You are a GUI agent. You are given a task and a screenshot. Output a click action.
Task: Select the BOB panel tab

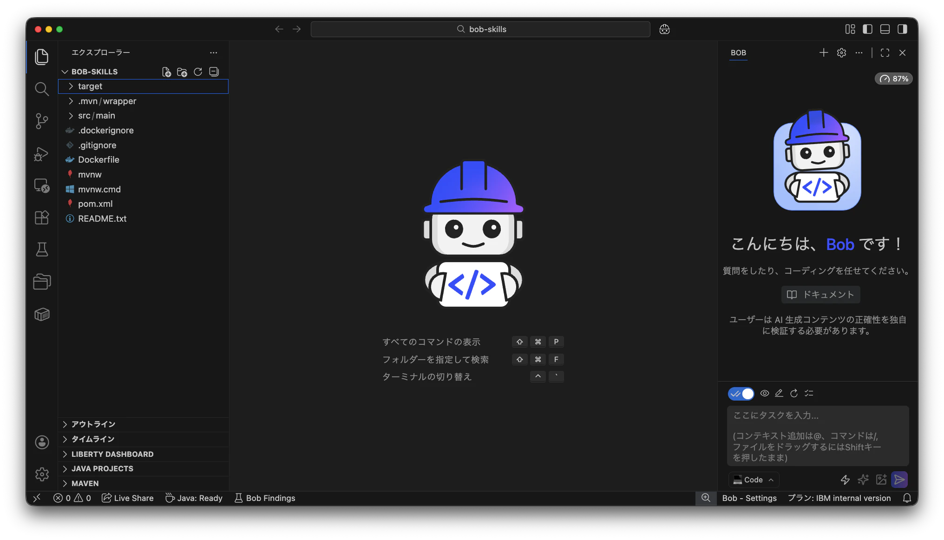coord(738,53)
